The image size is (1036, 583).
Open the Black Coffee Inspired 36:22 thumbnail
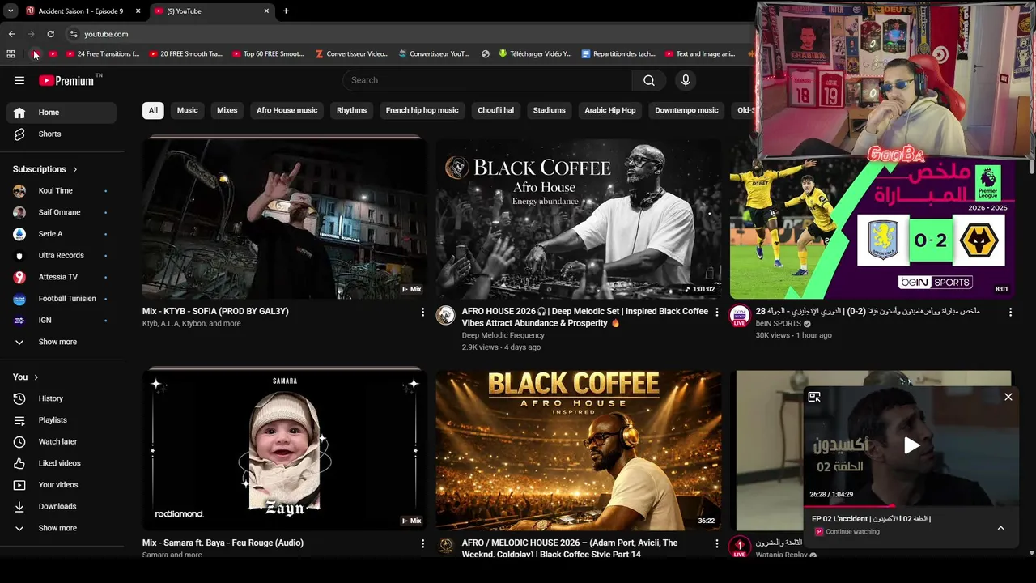578,450
